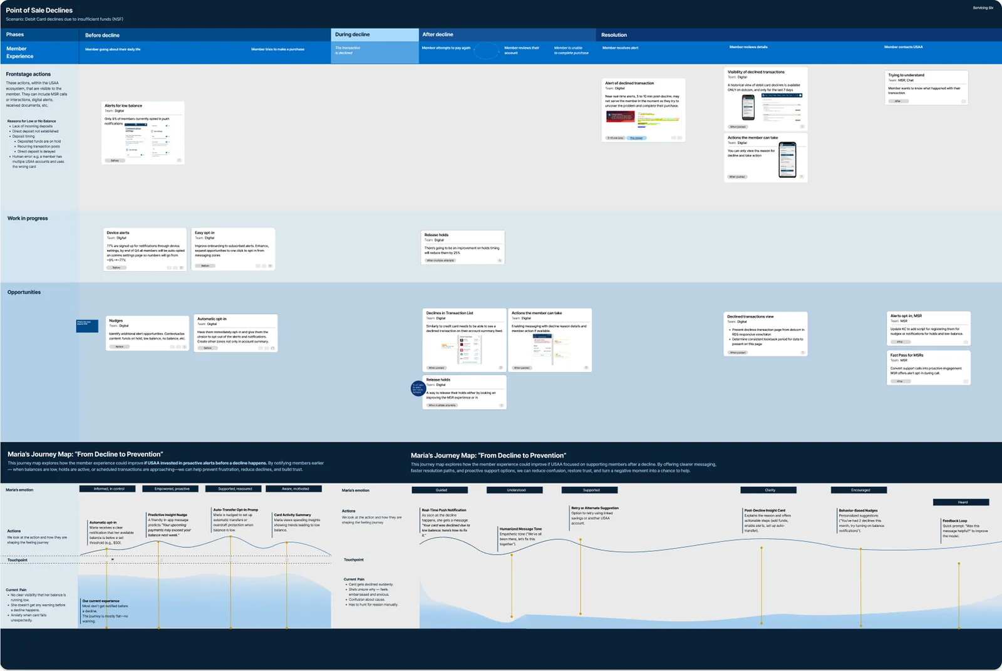This screenshot has height=671, width=1002.
Task: Open the Alerts for low balance card
Action: point(143,133)
